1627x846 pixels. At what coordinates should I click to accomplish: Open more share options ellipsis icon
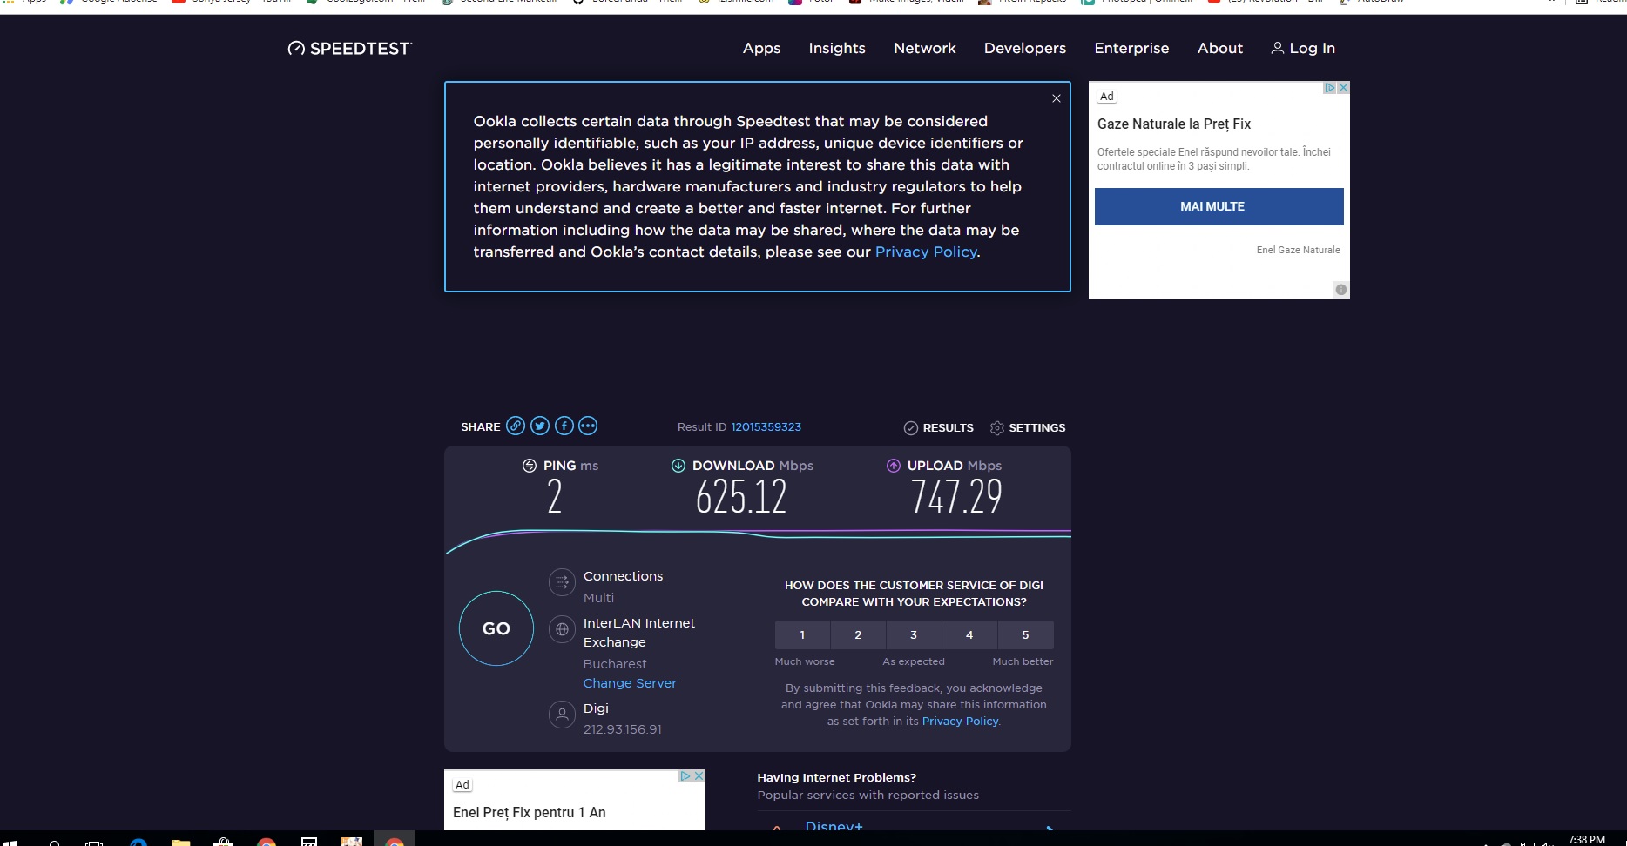point(588,426)
